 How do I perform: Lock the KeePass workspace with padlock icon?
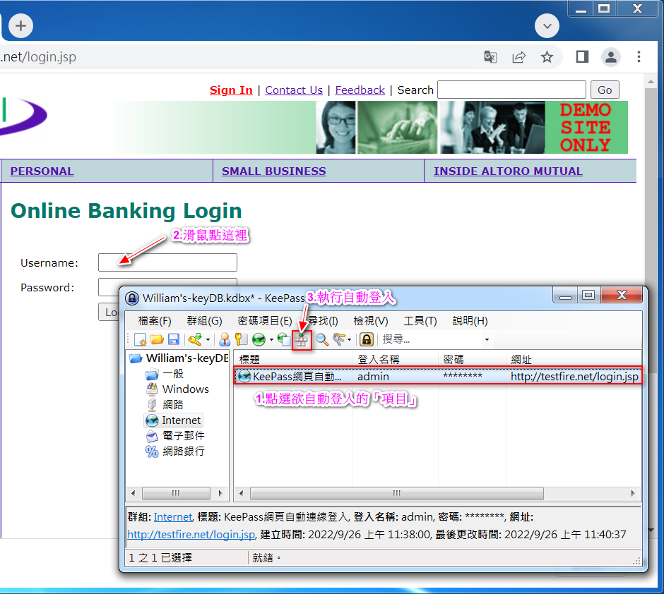tap(367, 339)
